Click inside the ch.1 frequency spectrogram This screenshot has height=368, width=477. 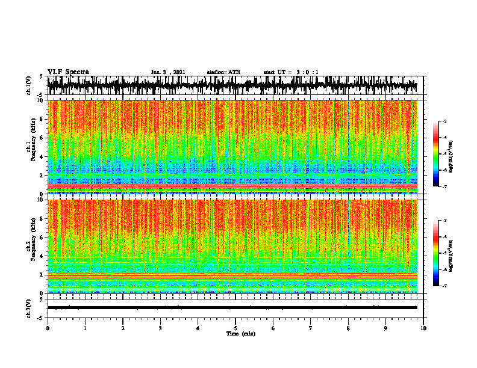click(x=232, y=147)
